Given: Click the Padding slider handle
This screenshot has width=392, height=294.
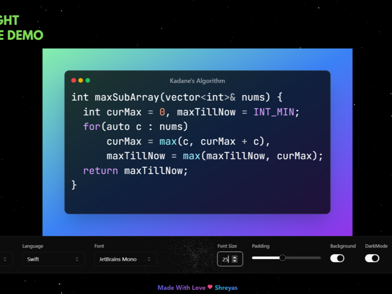Looking at the screenshot, I should 282,258.
